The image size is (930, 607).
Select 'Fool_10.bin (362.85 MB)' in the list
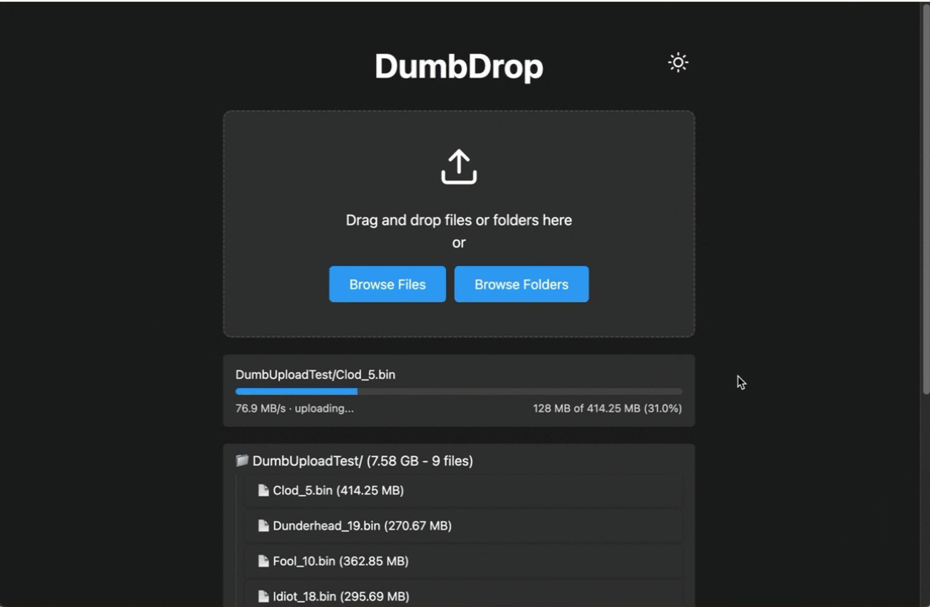464,561
